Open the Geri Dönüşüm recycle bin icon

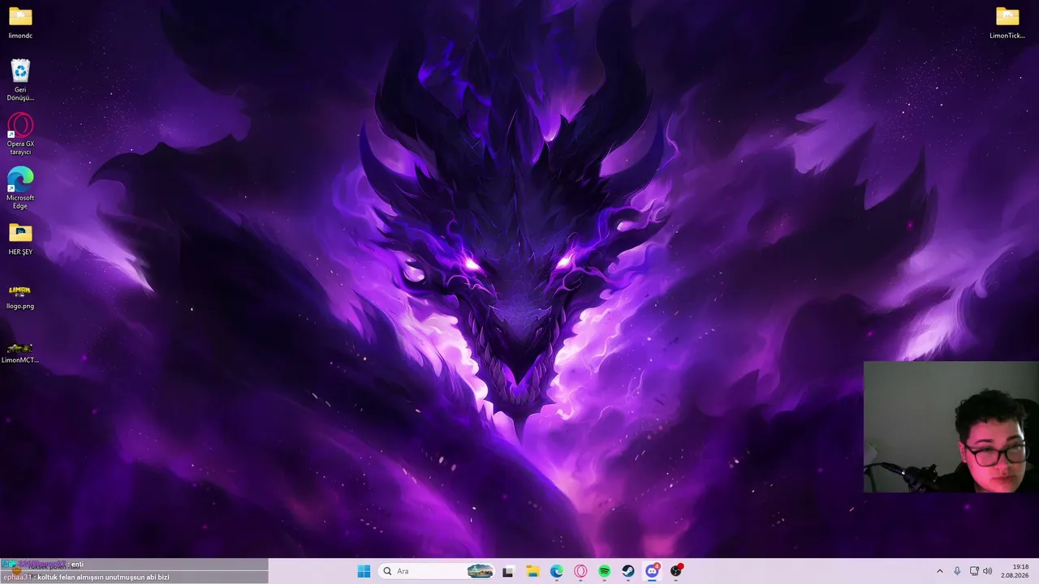pos(20,79)
